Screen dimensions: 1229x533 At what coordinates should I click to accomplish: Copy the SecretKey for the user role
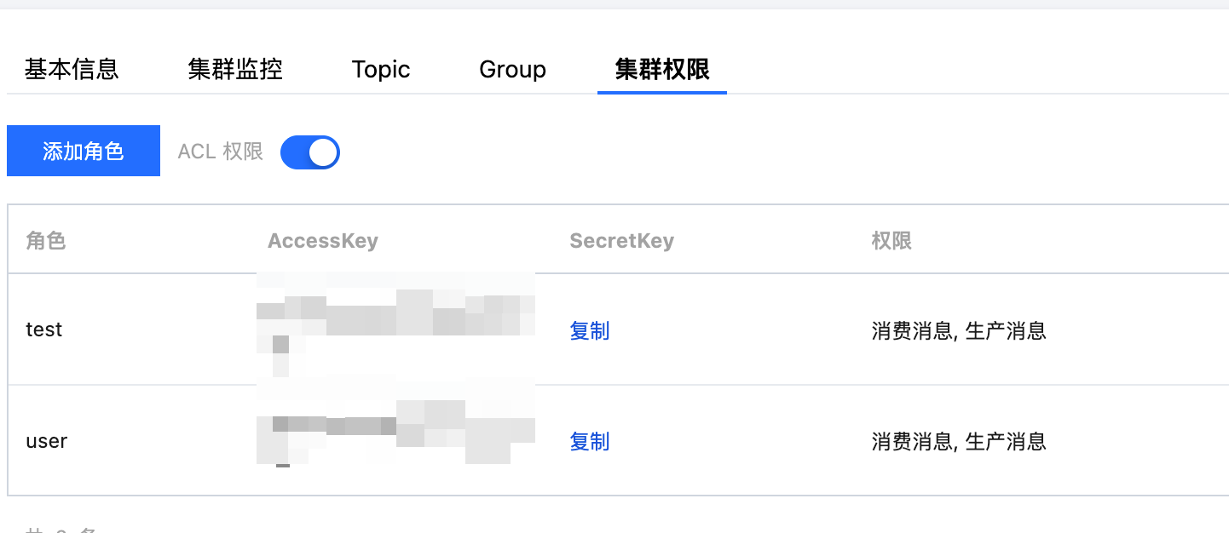tap(590, 441)
